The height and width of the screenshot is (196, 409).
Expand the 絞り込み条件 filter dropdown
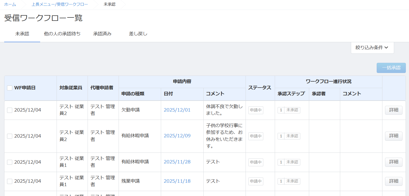[x=372, y=48]
